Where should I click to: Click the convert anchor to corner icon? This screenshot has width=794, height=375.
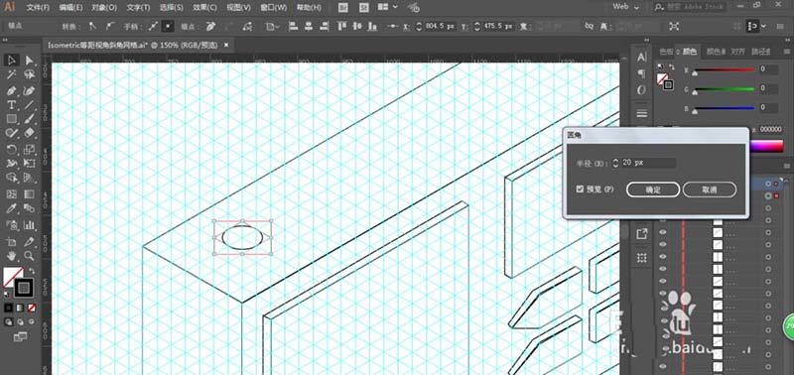click(x=92, y=26)
